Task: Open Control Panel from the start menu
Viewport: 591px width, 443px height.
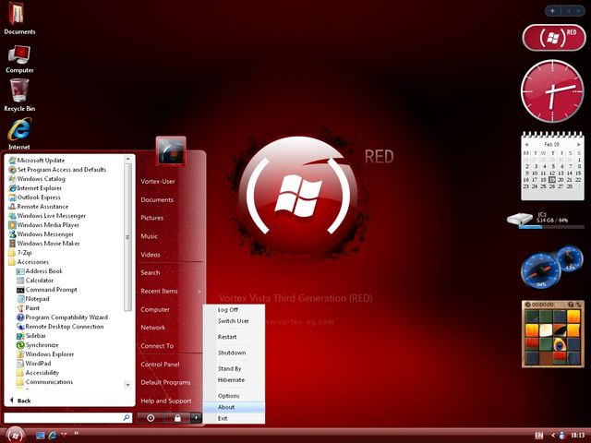Action: pyautogui.click(x=159, y=364)
